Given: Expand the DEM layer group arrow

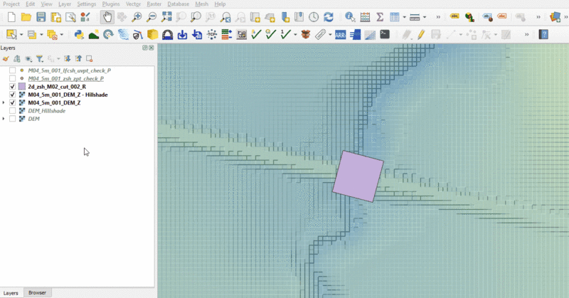Looking at the screenshot, I should pyautogui.click(x=4, y=118).
